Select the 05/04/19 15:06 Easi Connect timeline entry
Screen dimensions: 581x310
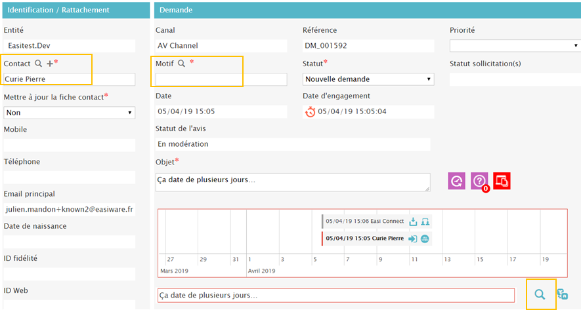click(x=363, y=222)
